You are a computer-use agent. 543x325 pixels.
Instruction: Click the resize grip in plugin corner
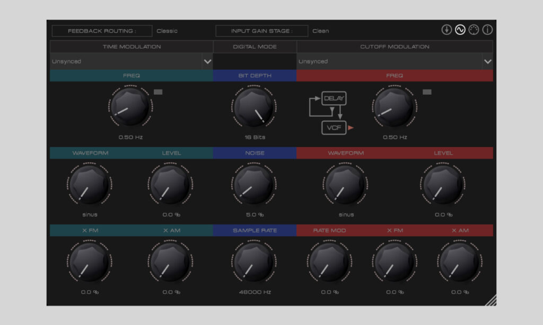[491, 301]
